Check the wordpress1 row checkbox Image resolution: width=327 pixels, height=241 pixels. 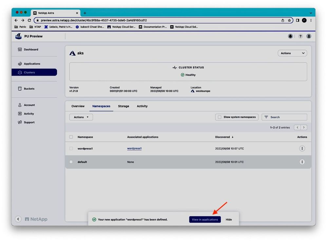point(71,148)
